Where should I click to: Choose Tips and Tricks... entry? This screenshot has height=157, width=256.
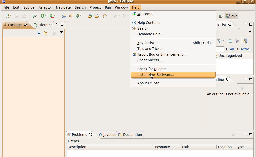173,49
